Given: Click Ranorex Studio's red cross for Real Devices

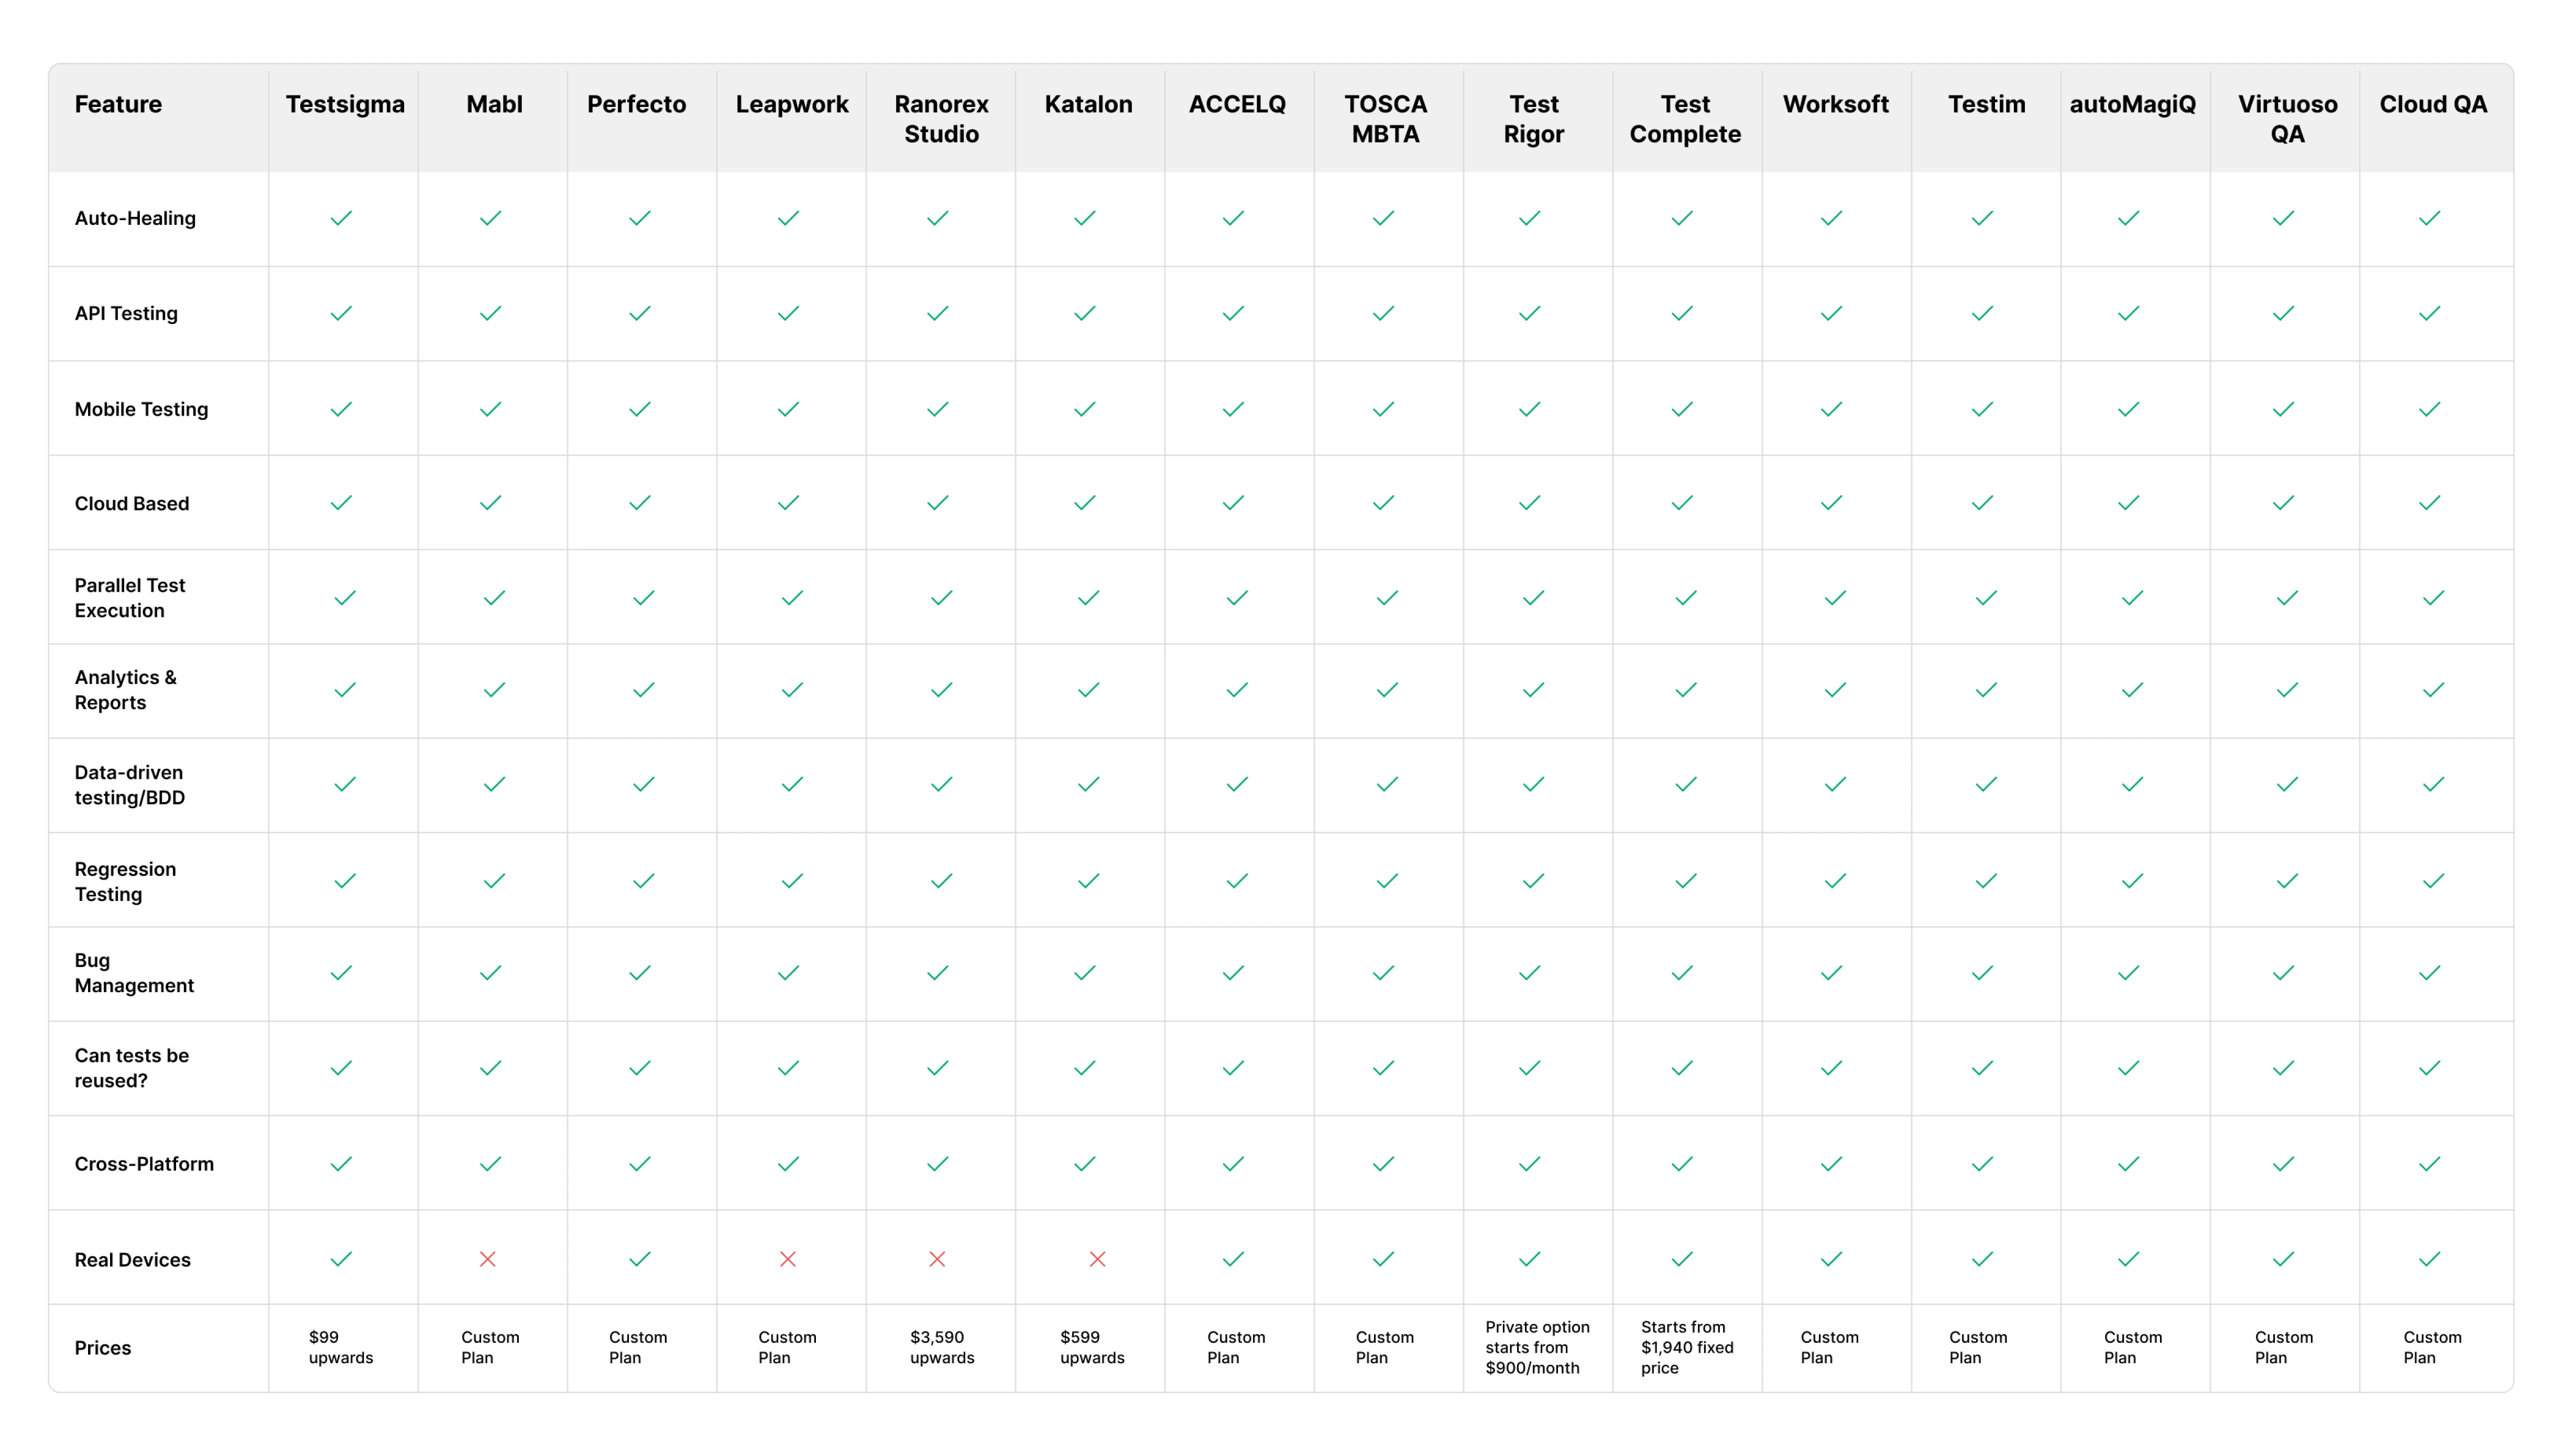Looking at the screenshot, I should click(936, 1259).
